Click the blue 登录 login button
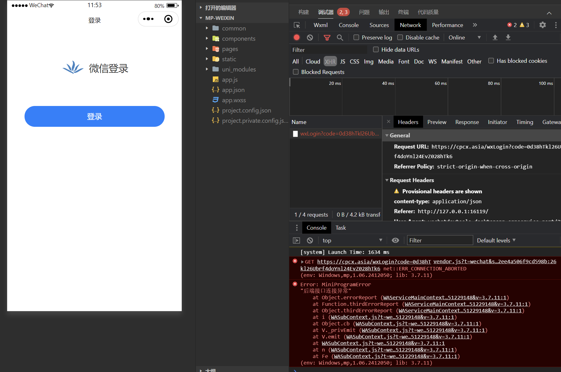561x372 pixels. pyautogui.click(x=94, y=116)
